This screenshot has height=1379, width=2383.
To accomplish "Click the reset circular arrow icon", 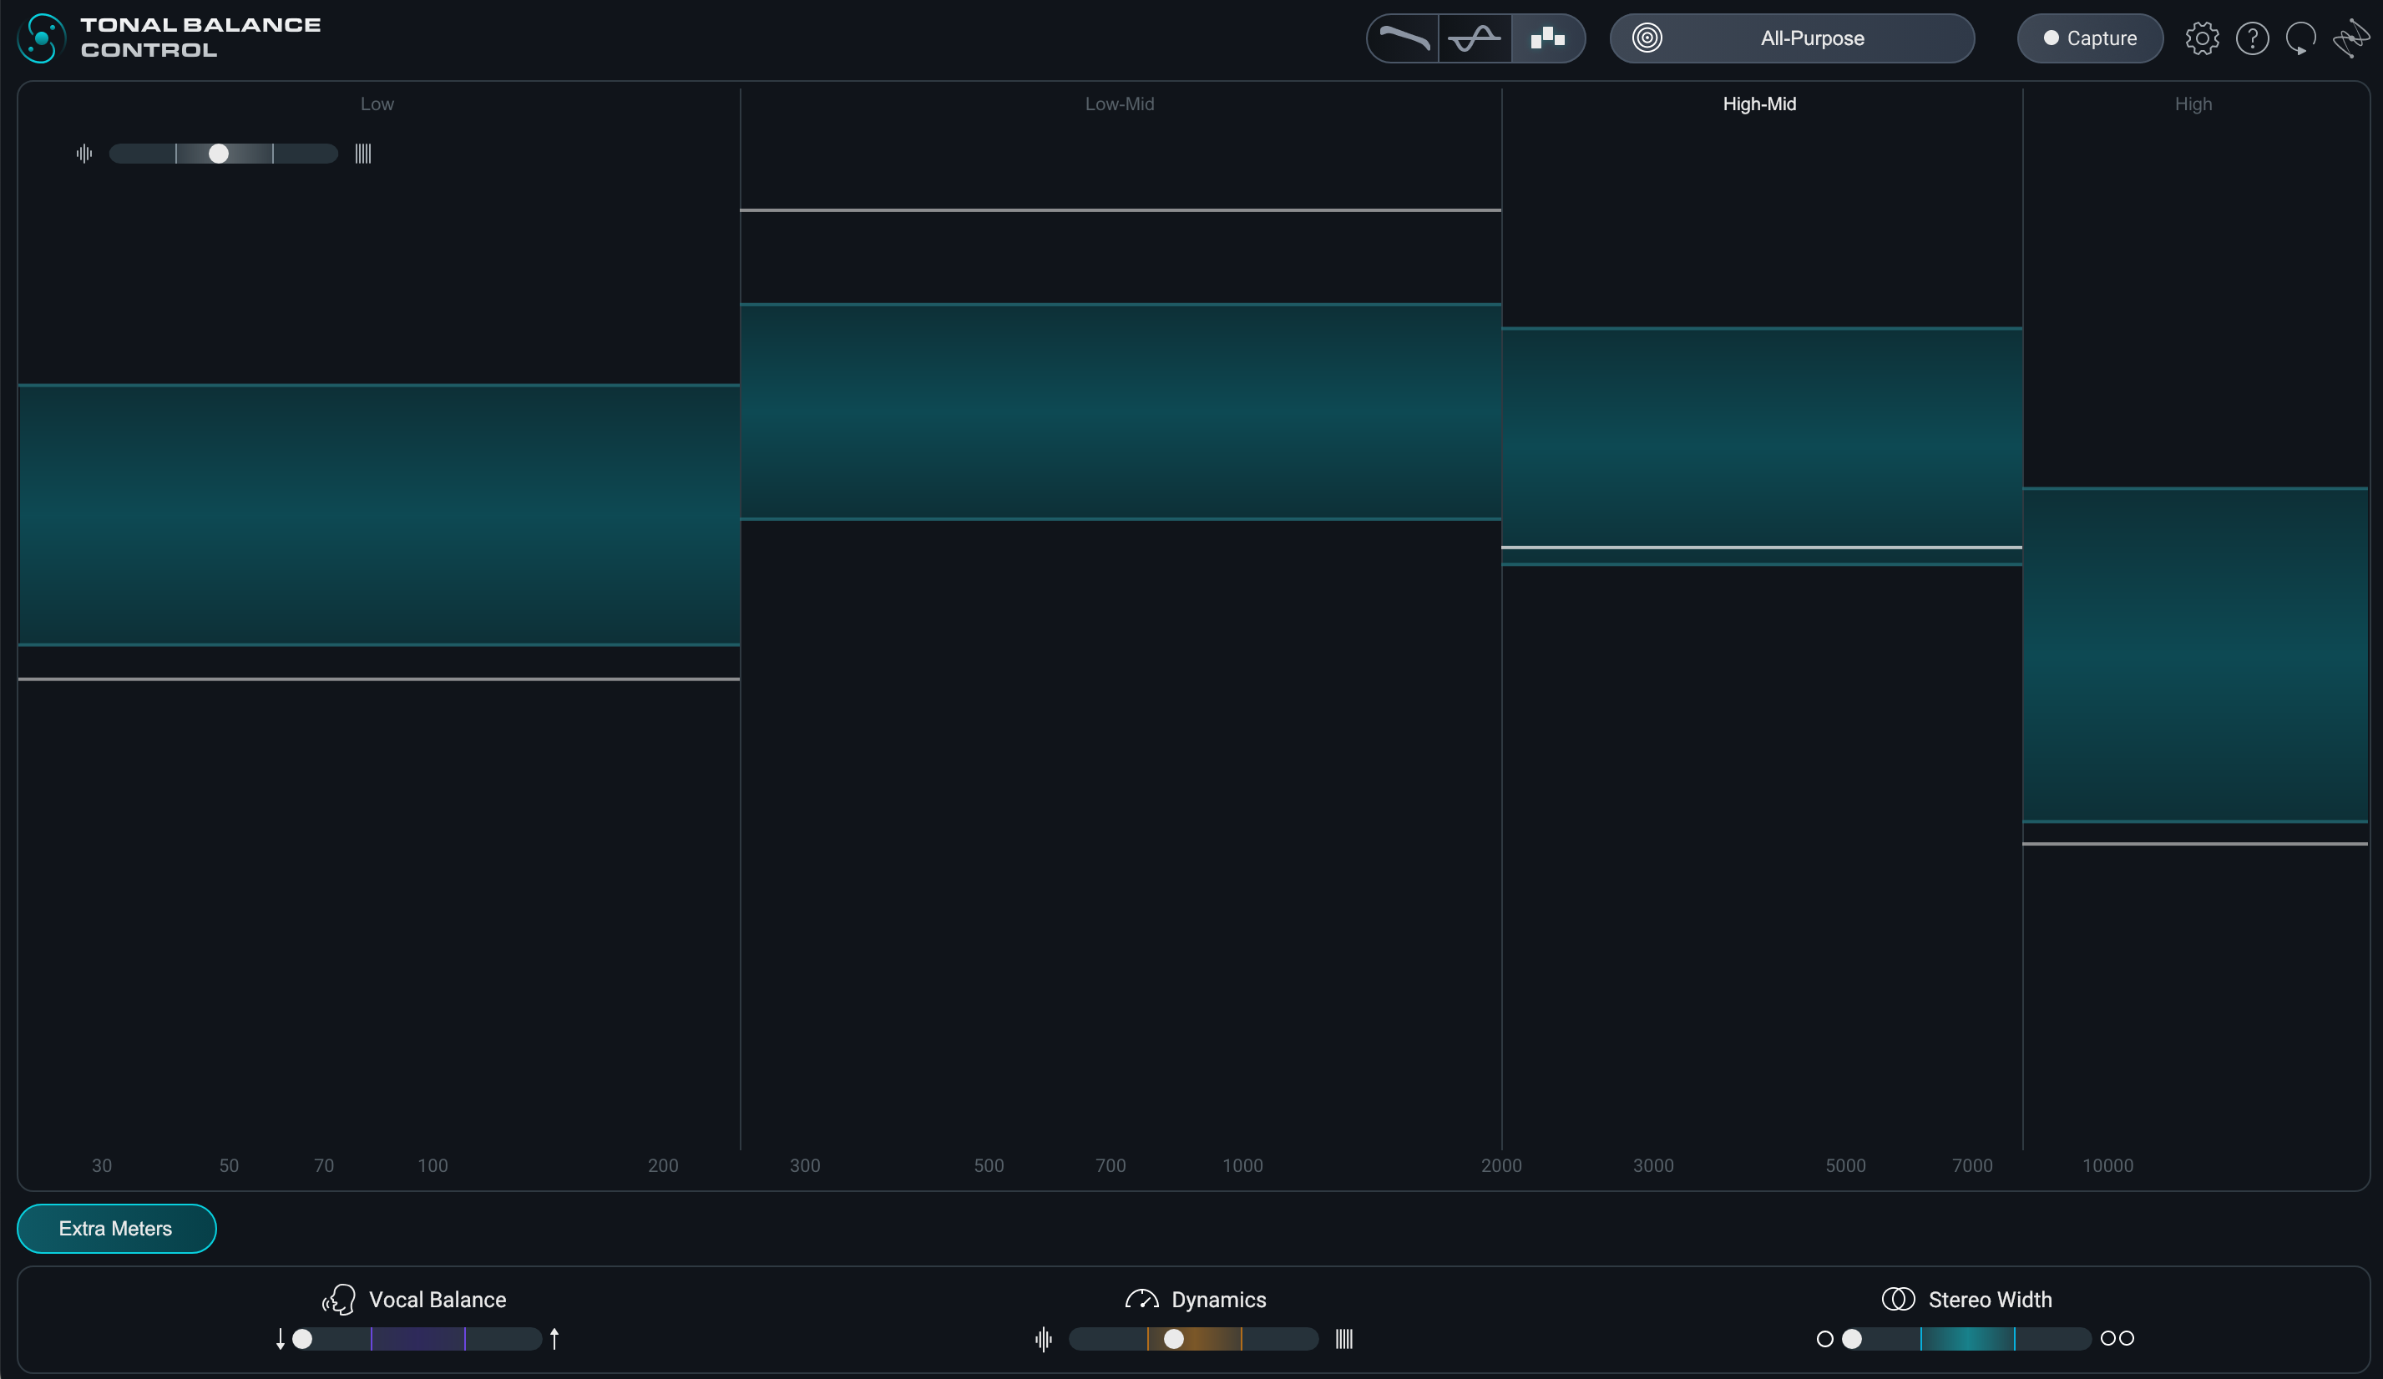I will click(2300, 38).
